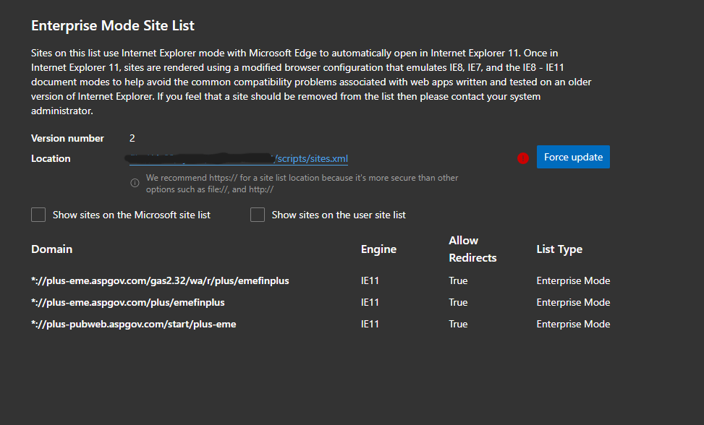Image resolution: width=704 pixels, height=425 pixels.
Task: Click the https recommendation hint text
Action: coord(302,183)
